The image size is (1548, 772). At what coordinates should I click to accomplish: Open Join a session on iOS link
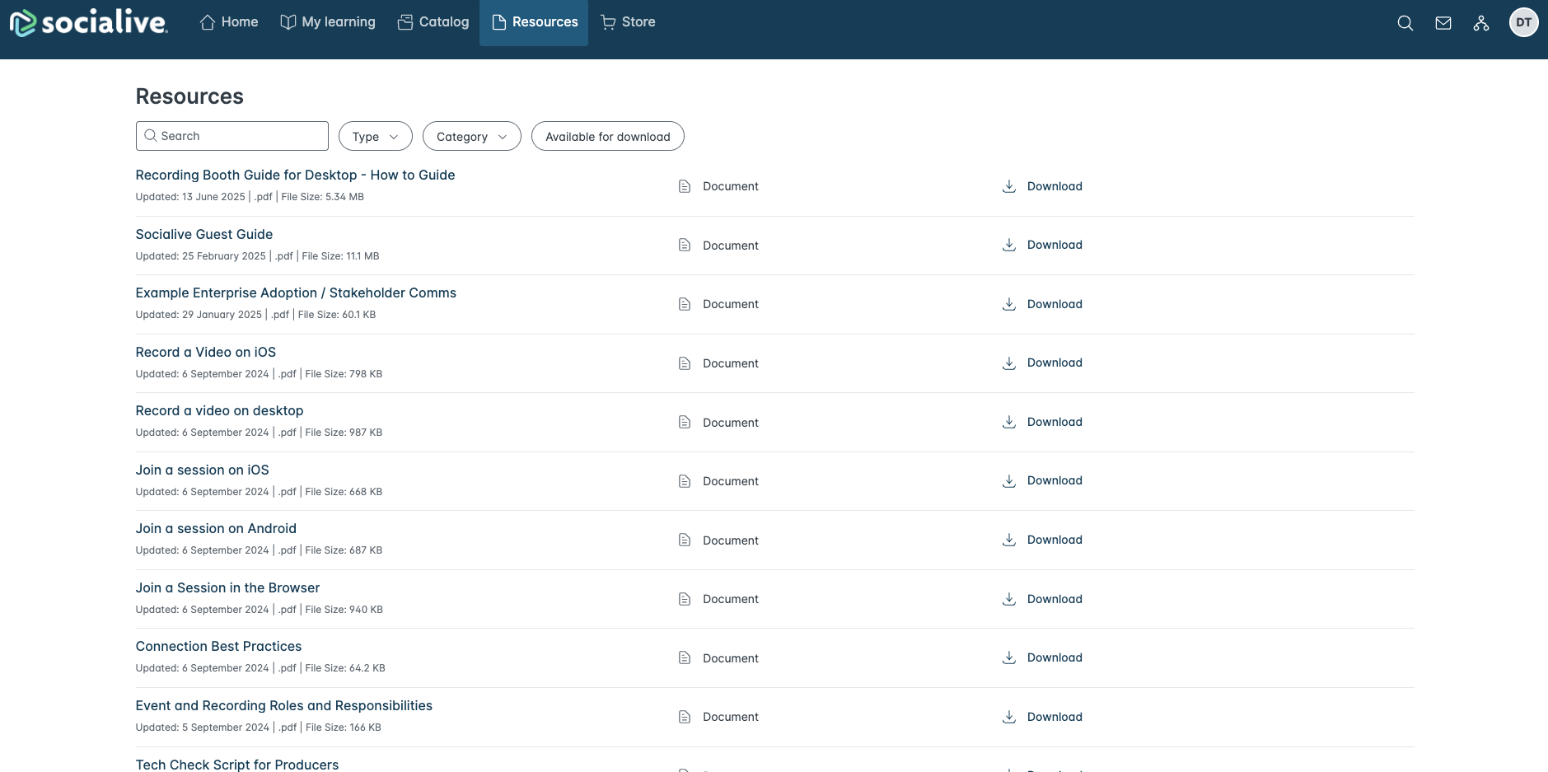203,470
